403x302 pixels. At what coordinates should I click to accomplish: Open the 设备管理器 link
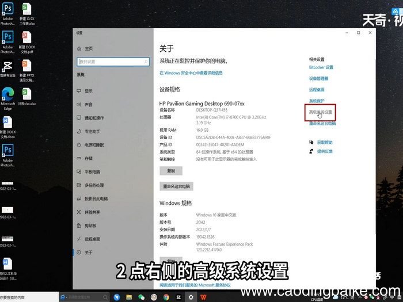318,79
